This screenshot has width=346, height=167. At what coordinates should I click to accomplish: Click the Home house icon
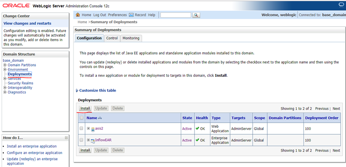point(77,15)
